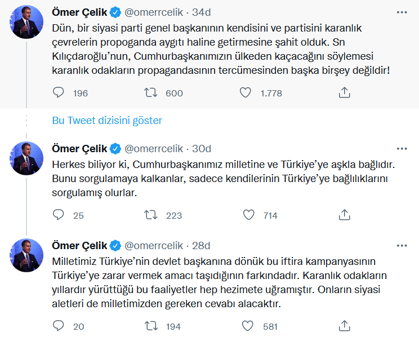Open more options menu on 28d tweet
Viewport: 419px width, 341px height.
point(402,246)
